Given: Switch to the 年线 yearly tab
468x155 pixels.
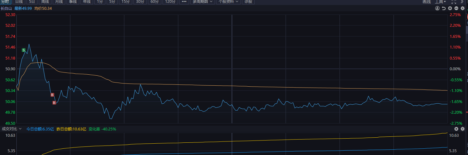Looking at the screenshot, I should 86,2.
